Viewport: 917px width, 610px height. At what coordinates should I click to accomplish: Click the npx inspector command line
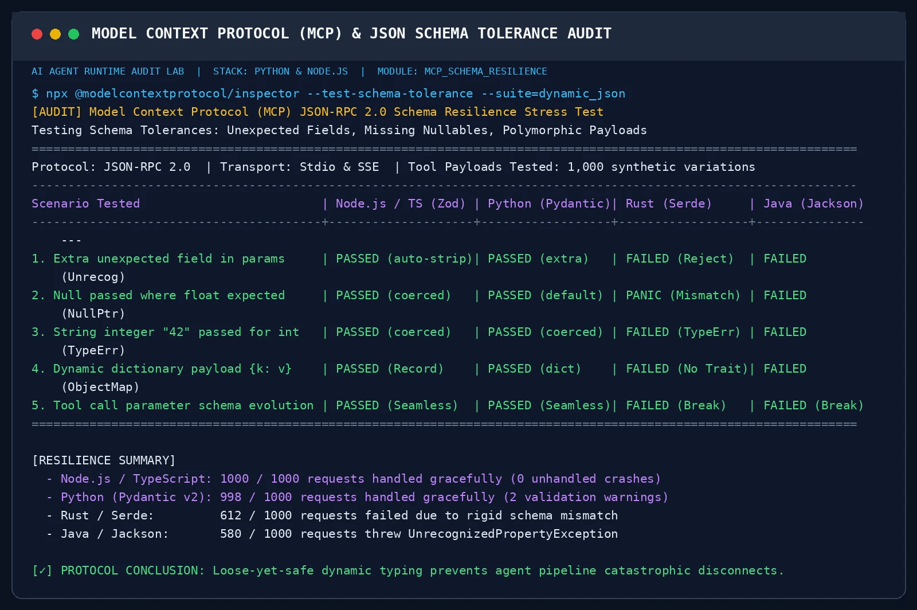pyautogui.click(x=328, y=93)
